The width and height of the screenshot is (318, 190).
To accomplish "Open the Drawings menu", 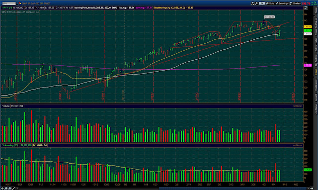I will click(282, 3).
